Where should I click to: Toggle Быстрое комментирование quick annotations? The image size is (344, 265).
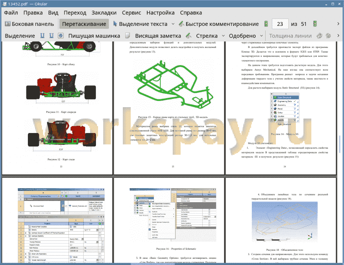point(219,24)
